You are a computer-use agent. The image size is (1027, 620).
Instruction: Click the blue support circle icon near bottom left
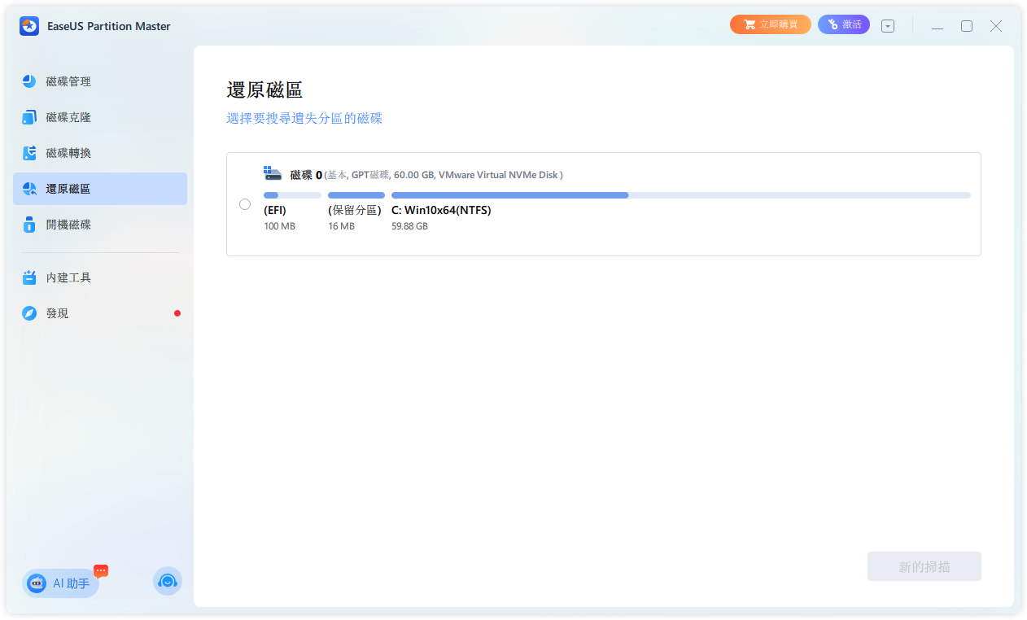(168, 581)
